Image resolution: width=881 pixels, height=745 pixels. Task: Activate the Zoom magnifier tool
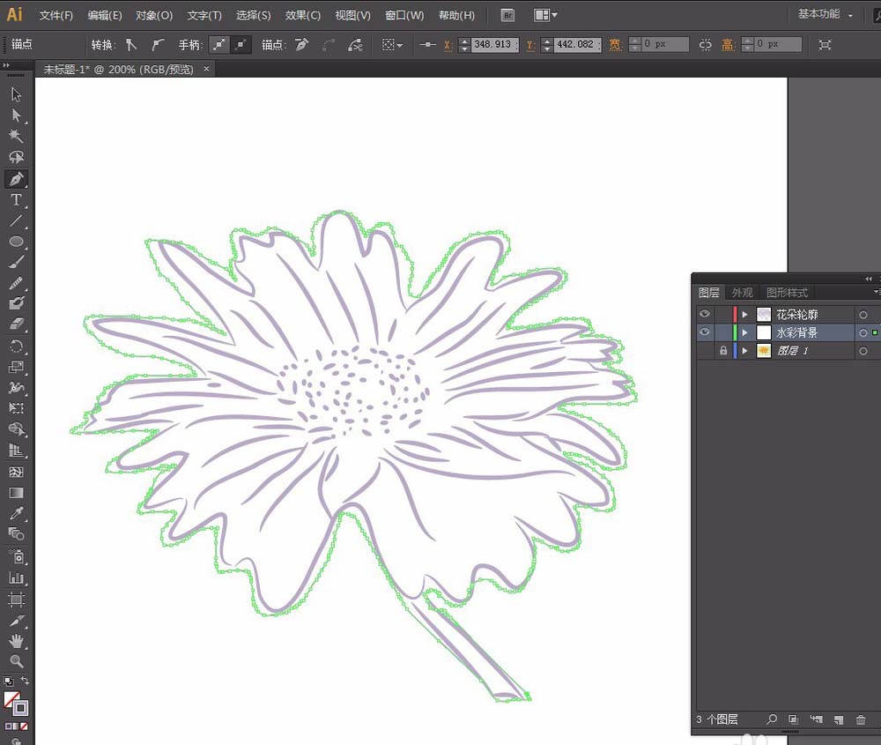[16, 661]
